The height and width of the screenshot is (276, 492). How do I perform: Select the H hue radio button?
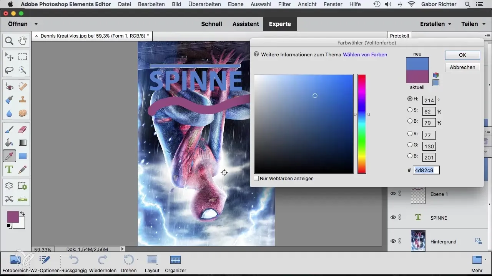(x=410, y=99)
